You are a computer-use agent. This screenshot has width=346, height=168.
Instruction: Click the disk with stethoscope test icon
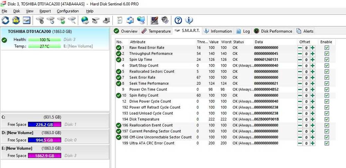tap(40, 20)
